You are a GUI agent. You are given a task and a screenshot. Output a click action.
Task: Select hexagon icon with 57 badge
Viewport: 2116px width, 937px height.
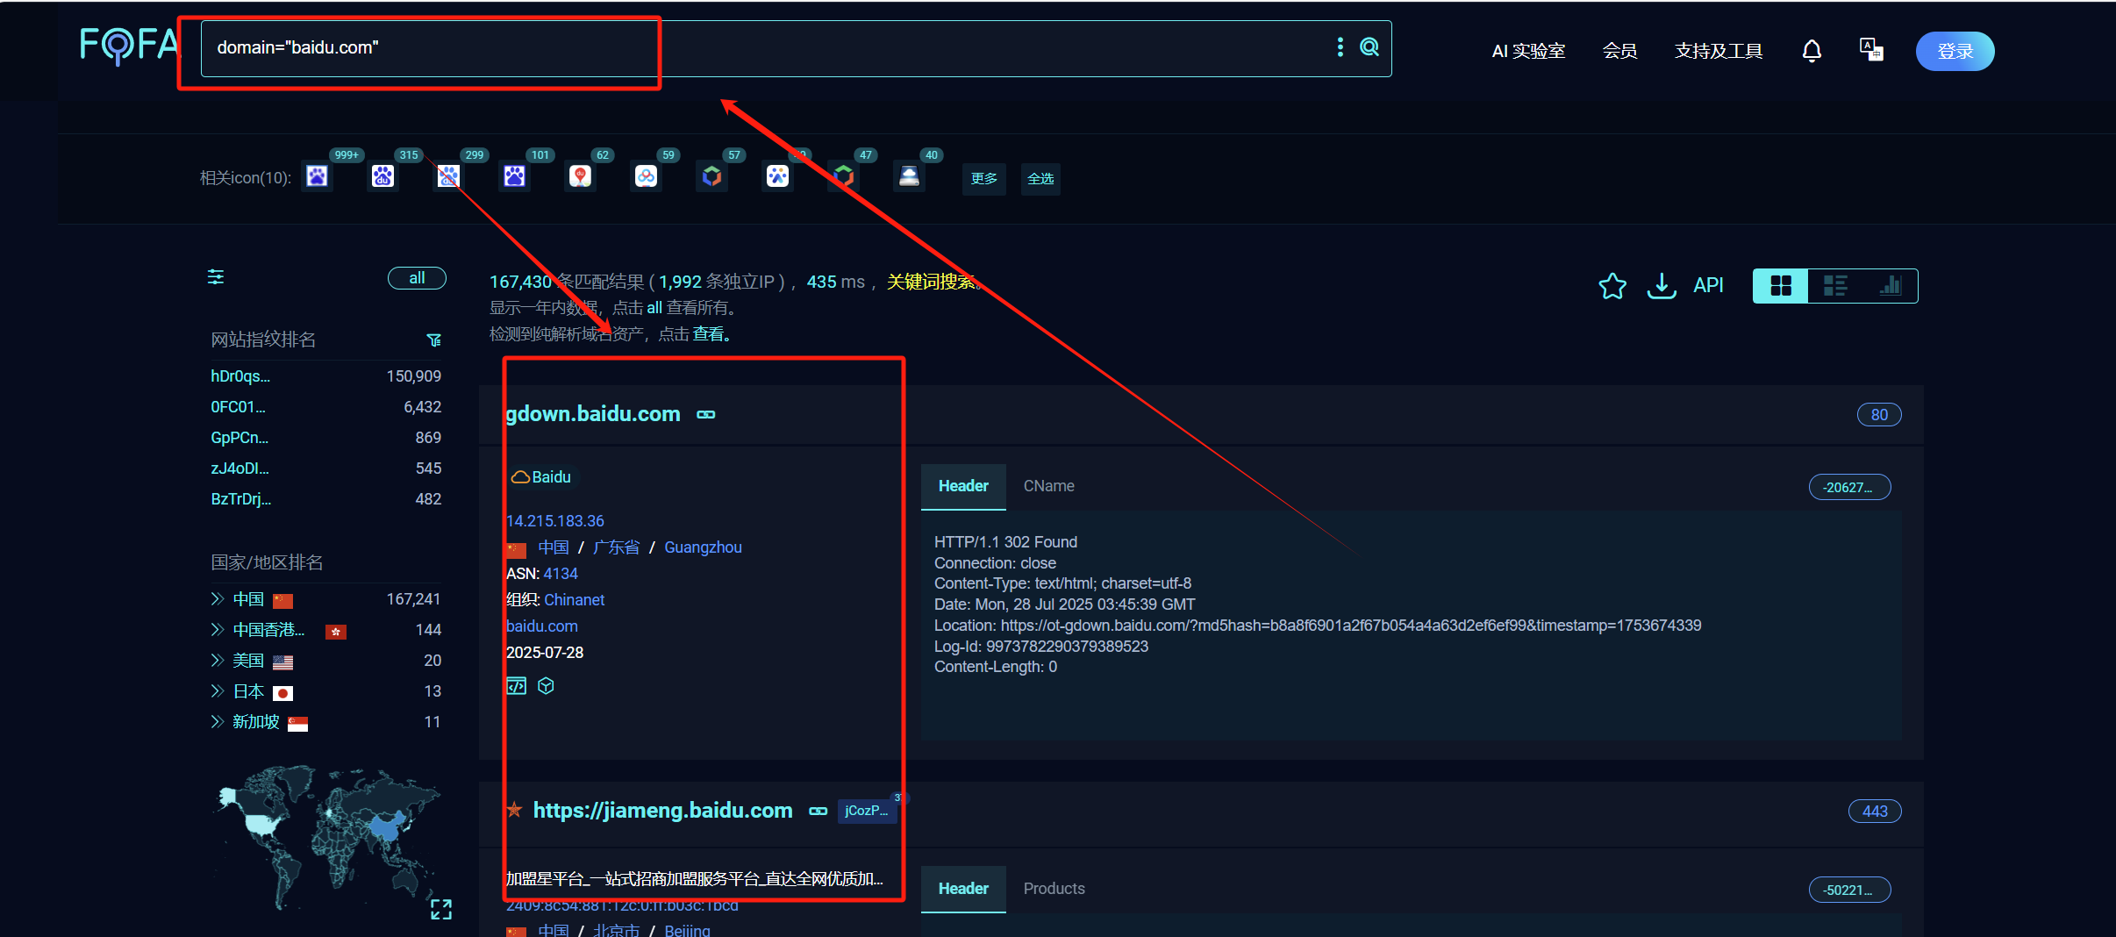coord(712,176)
